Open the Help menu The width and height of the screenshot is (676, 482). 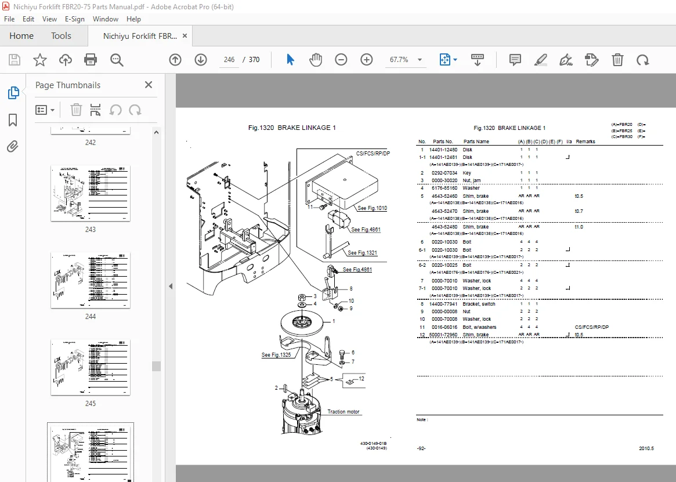point(133,19)
